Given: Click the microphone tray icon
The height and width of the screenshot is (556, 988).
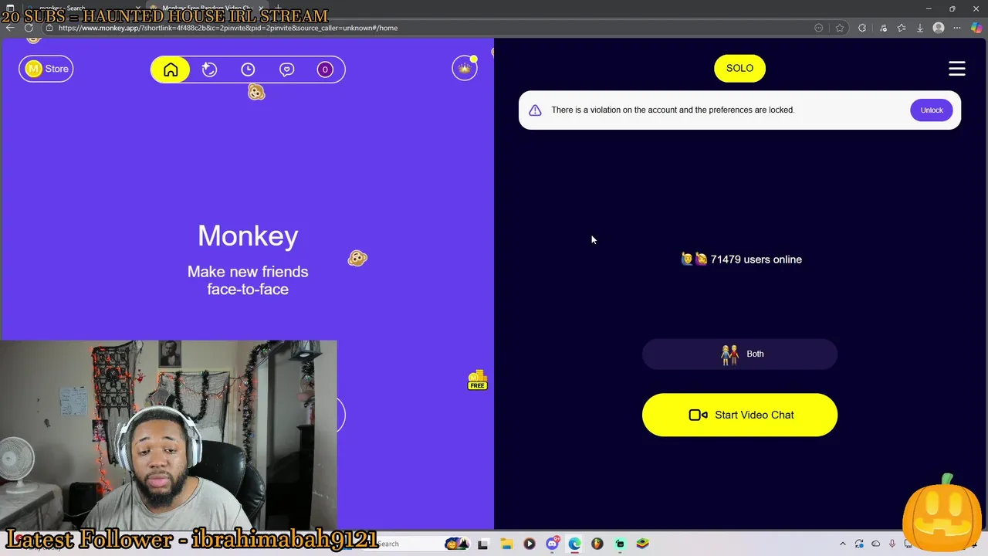Looking at the screenshot, I should [892, 544].
